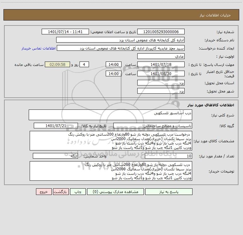Click price validity date 1401/08/30

point(161,73)
